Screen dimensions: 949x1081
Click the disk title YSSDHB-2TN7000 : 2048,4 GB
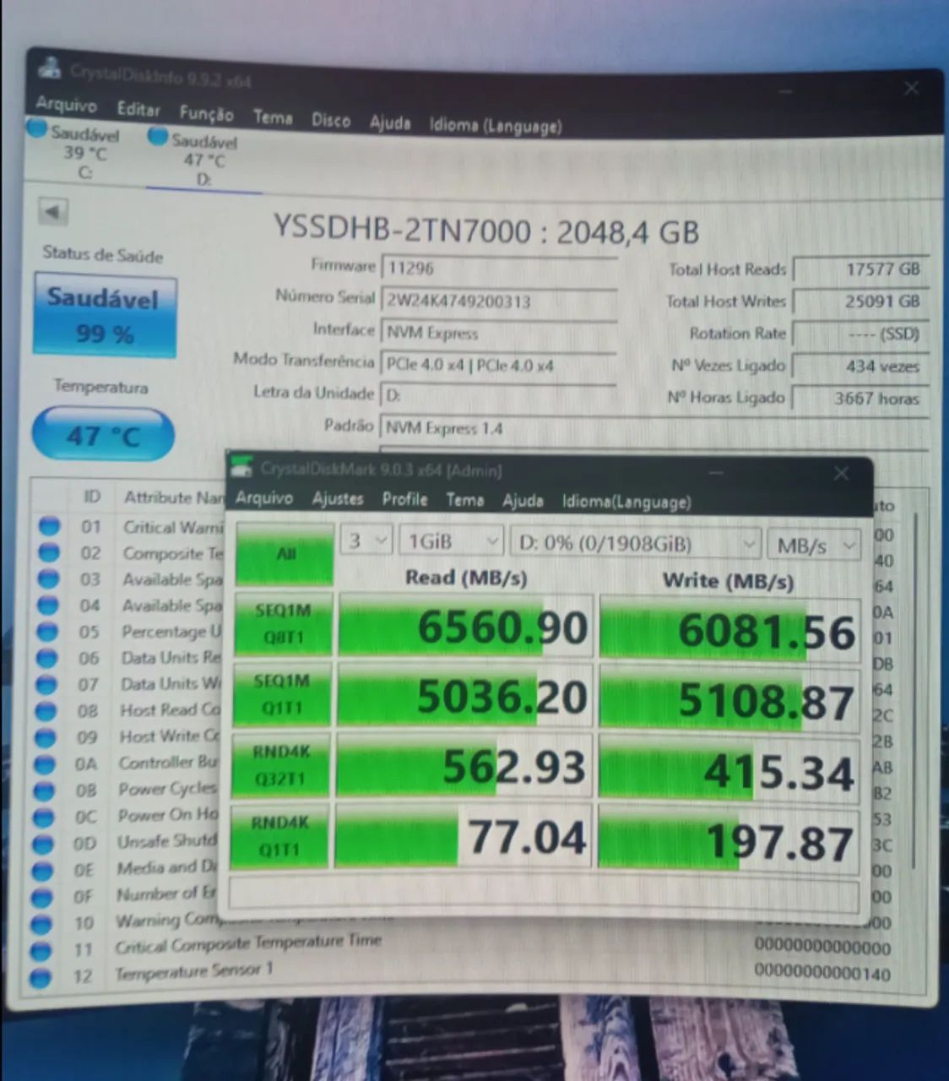point(486,231)
